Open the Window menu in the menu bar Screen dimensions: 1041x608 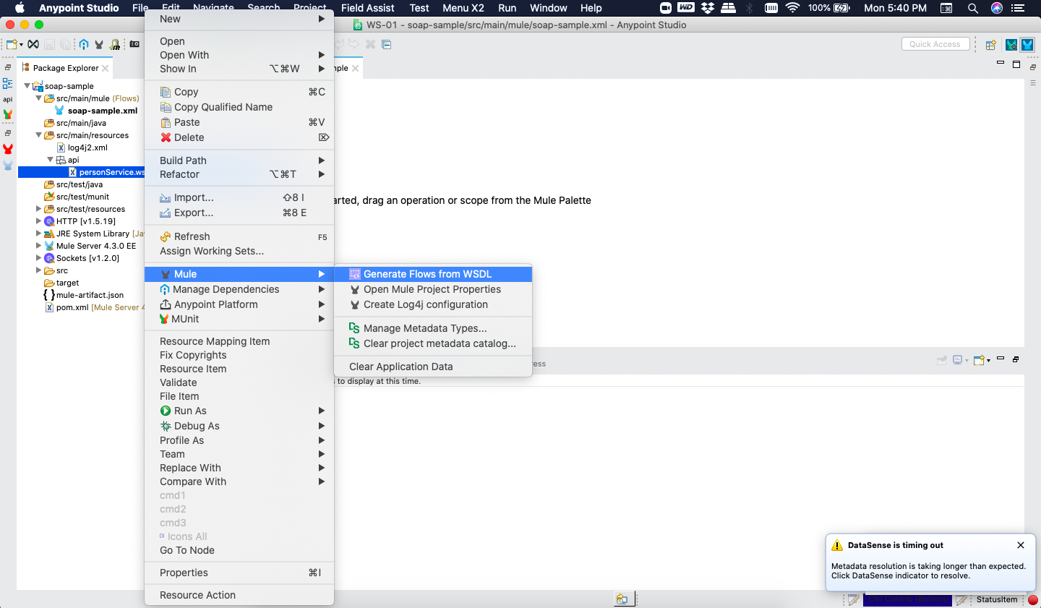click(x=548, y=8)
